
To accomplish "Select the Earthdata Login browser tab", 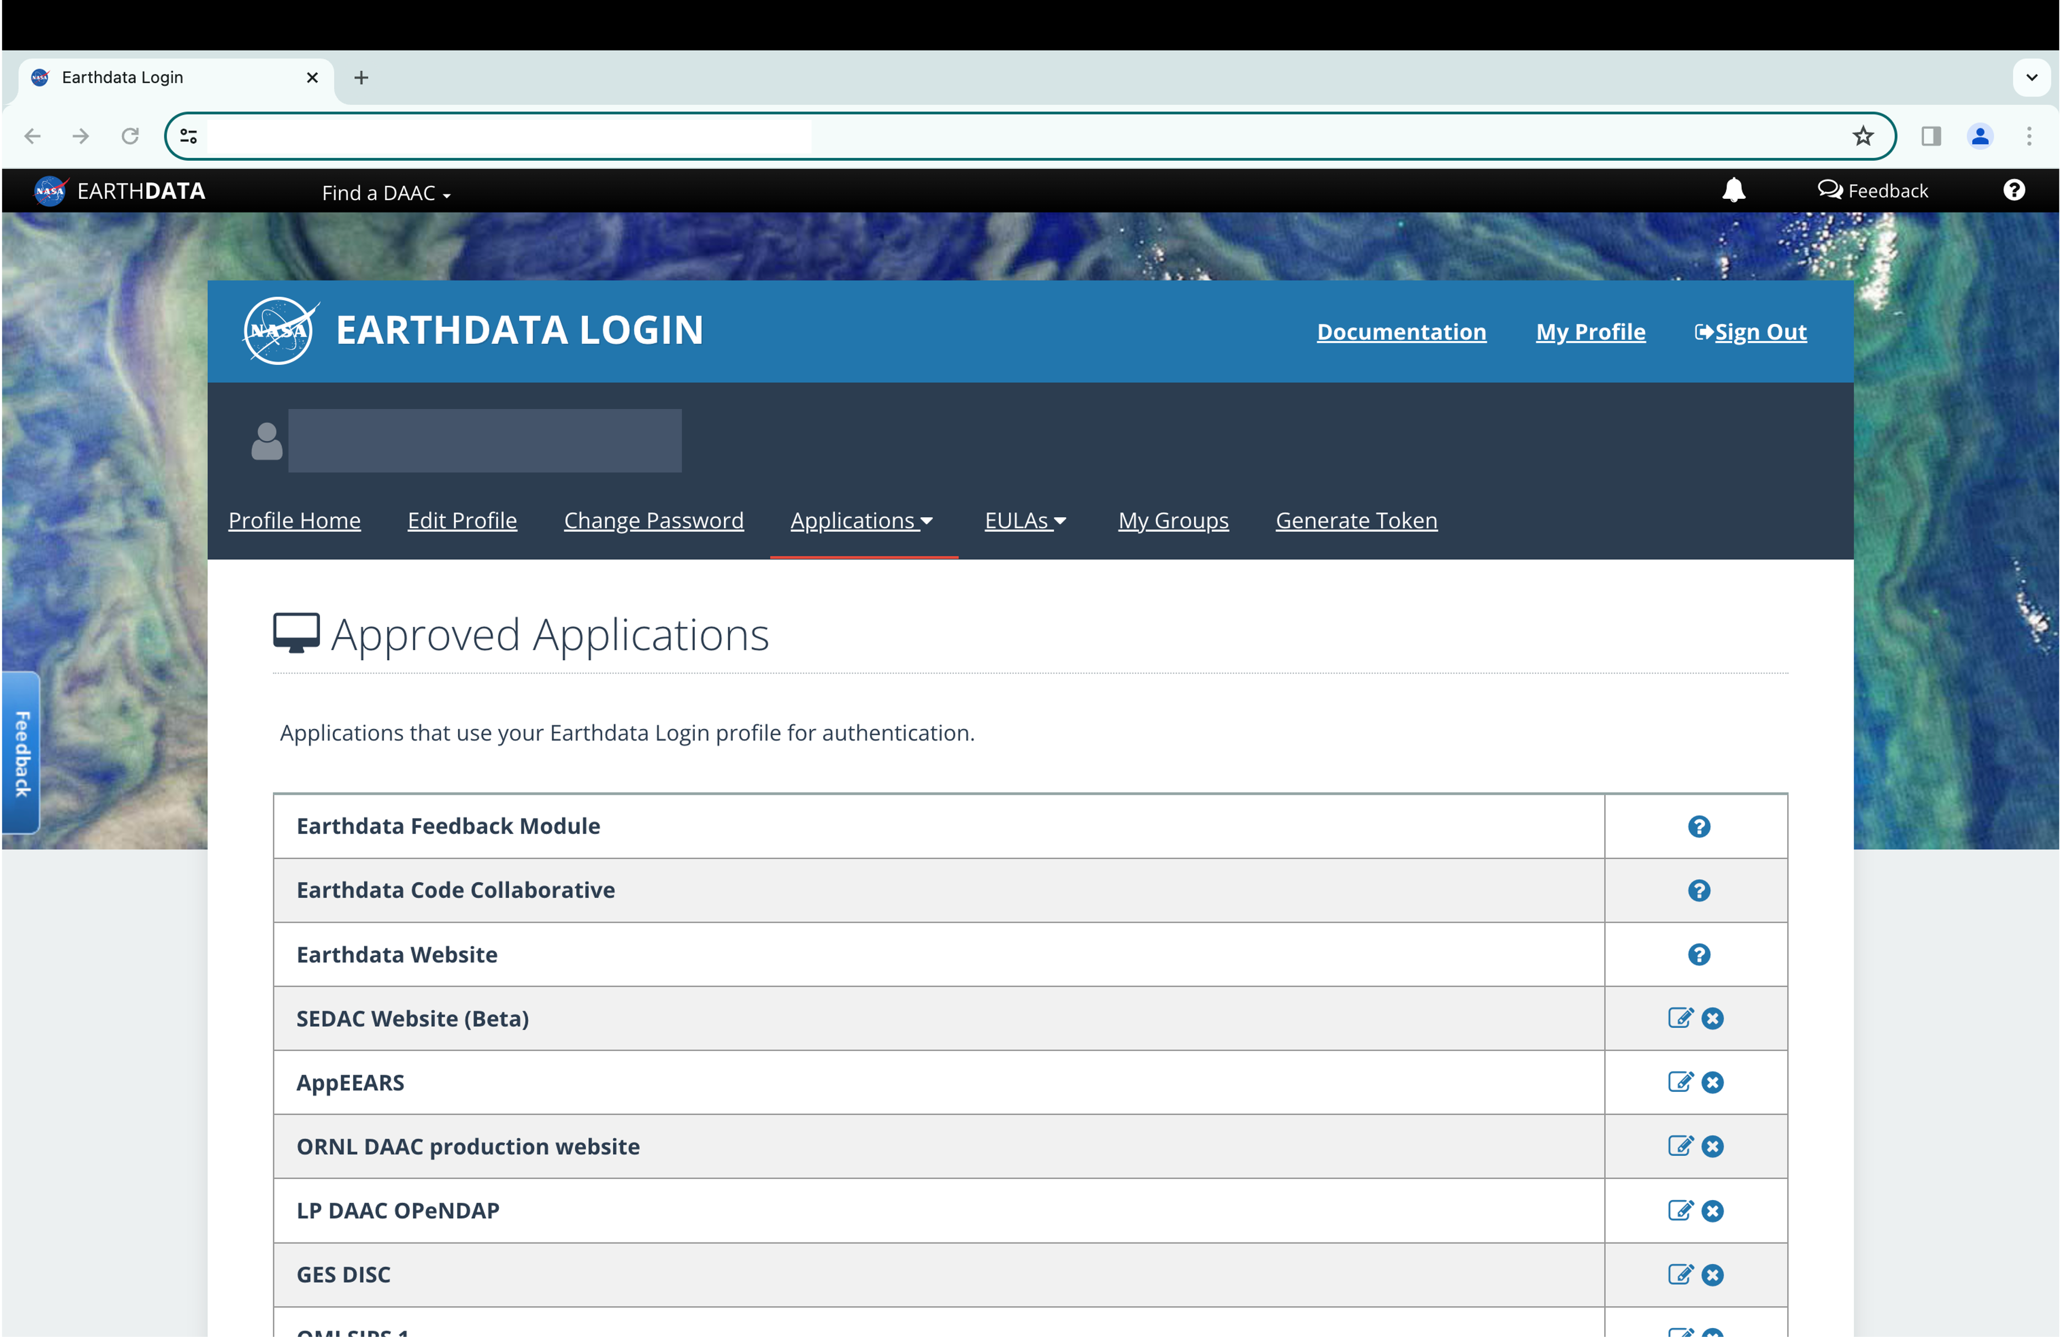I will click(176, 78).
